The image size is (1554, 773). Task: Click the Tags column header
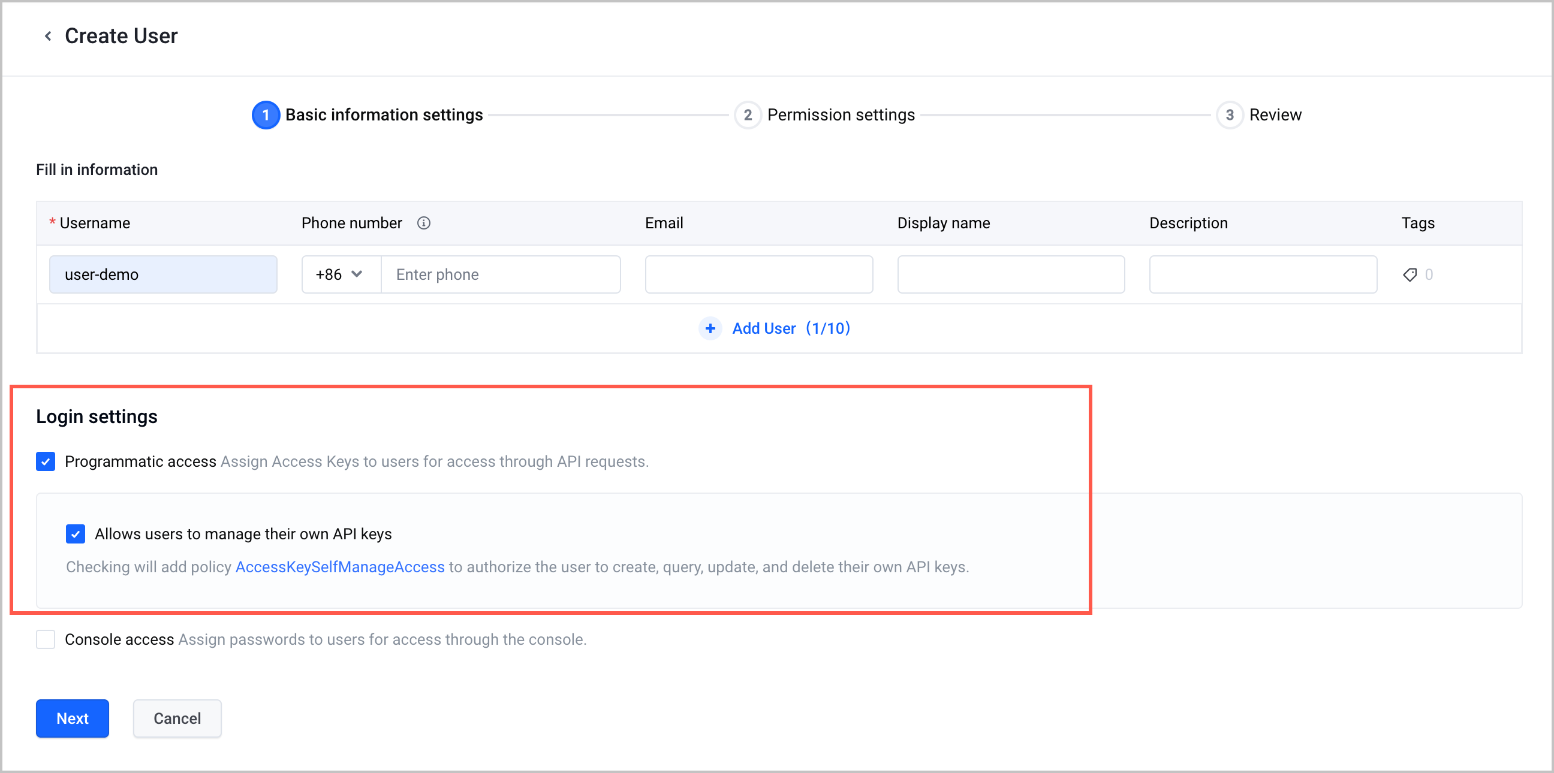[1418, 223]
